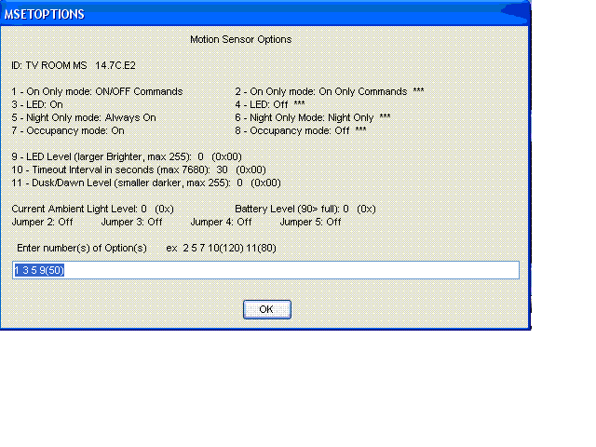Click option 1 On Only mode ON/OFF Commands
Viewport: 596px width, 447px height.
(97, 91)
